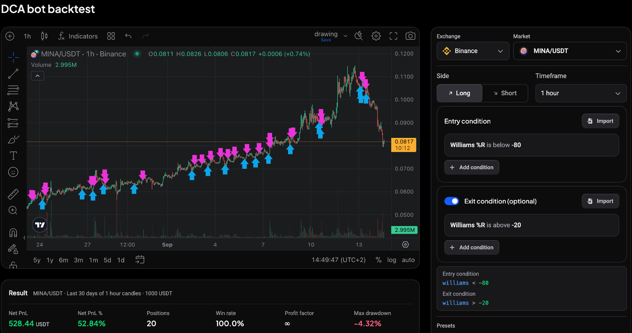Click the drawing Save link
This screenshot has height=333, width=632.
[x=326, y=40]
